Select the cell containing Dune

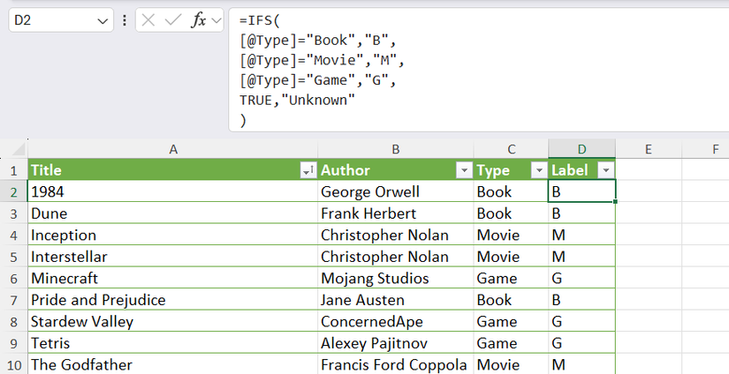tap(173, 213)
